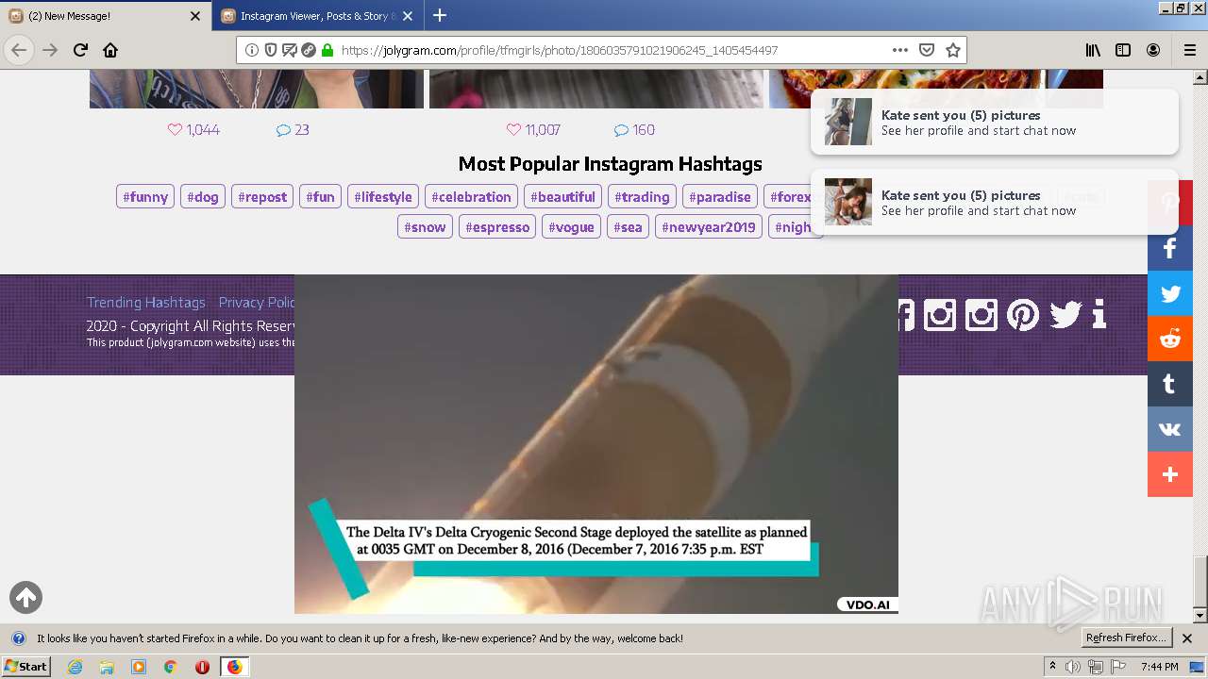The width and height of the screenshot is (1208, 679).
Task: Open the #snow hashtag
Action: 425,226
